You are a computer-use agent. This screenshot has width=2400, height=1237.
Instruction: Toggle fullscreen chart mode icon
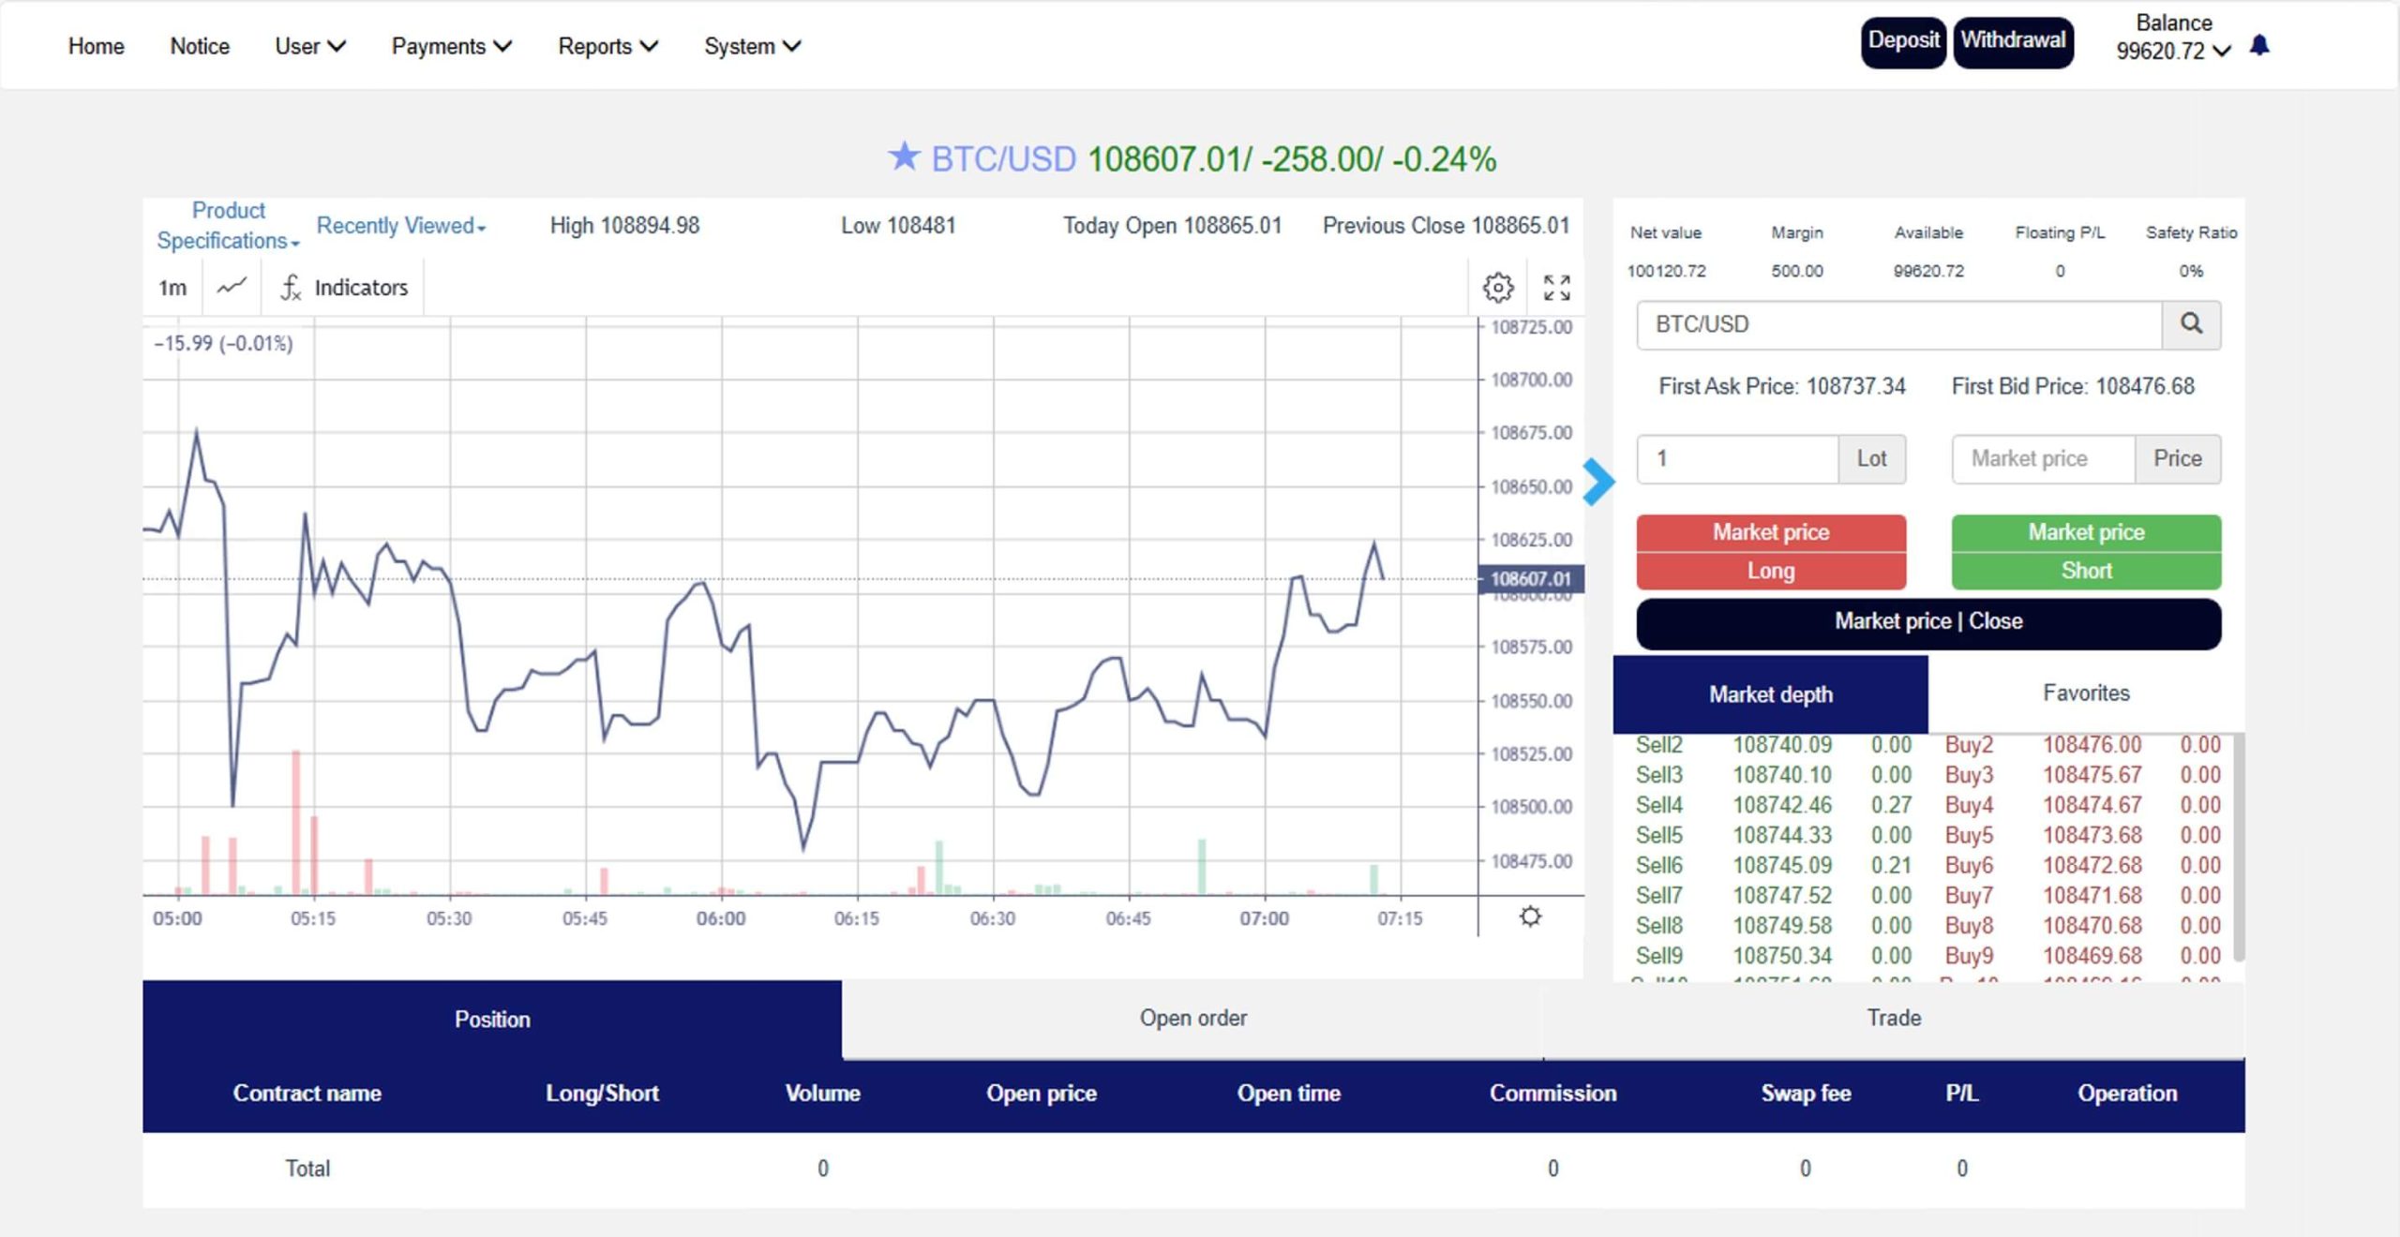coord(1556,287)
